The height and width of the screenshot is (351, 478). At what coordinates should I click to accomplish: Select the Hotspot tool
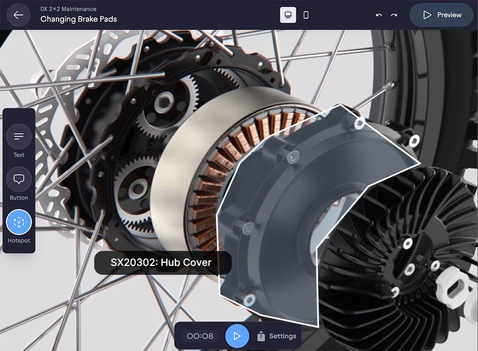19,227
